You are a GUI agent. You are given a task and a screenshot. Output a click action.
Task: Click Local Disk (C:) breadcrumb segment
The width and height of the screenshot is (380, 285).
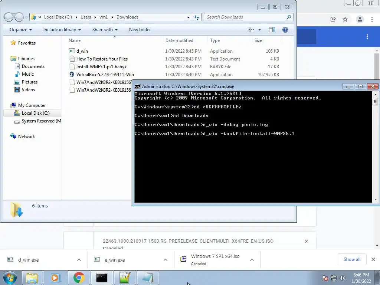(58, 17)
